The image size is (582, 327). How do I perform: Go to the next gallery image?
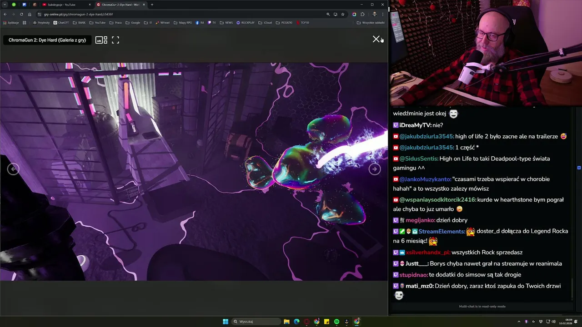coord(374,169)
